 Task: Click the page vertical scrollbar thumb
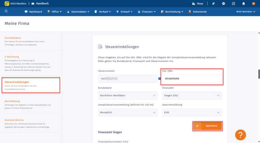[259, 74]
